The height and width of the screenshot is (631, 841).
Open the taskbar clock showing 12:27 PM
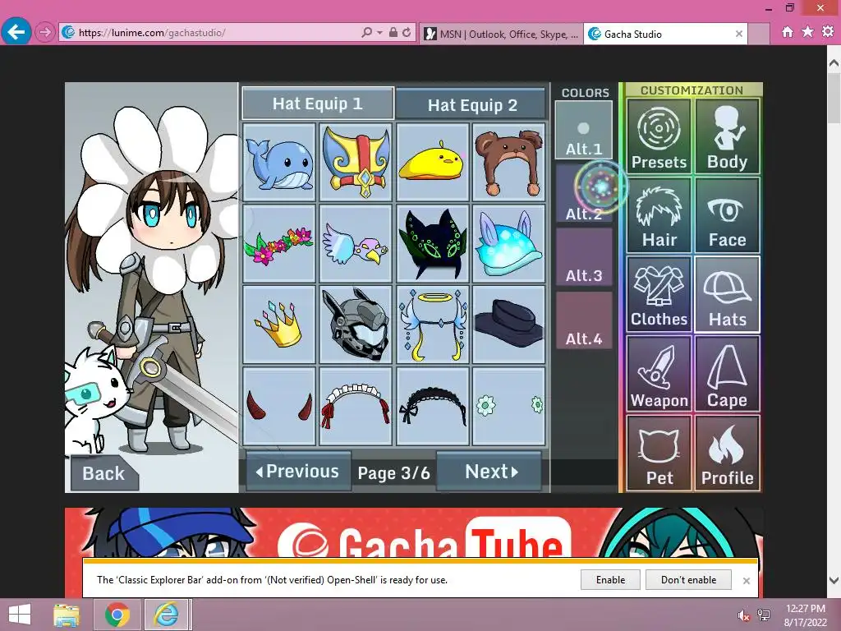806,615
